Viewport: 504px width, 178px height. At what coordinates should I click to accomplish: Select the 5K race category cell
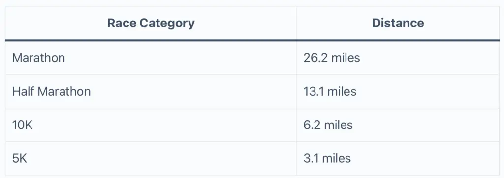151,158
